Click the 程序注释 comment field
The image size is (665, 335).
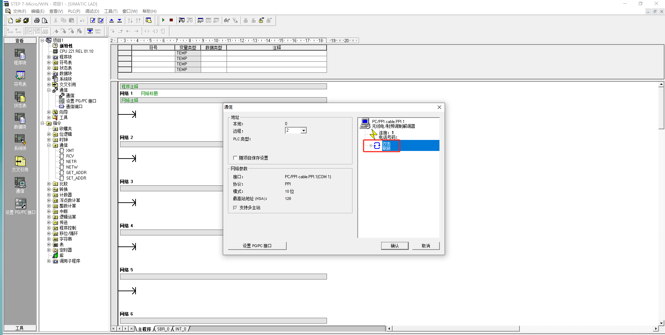pos(223,87)
